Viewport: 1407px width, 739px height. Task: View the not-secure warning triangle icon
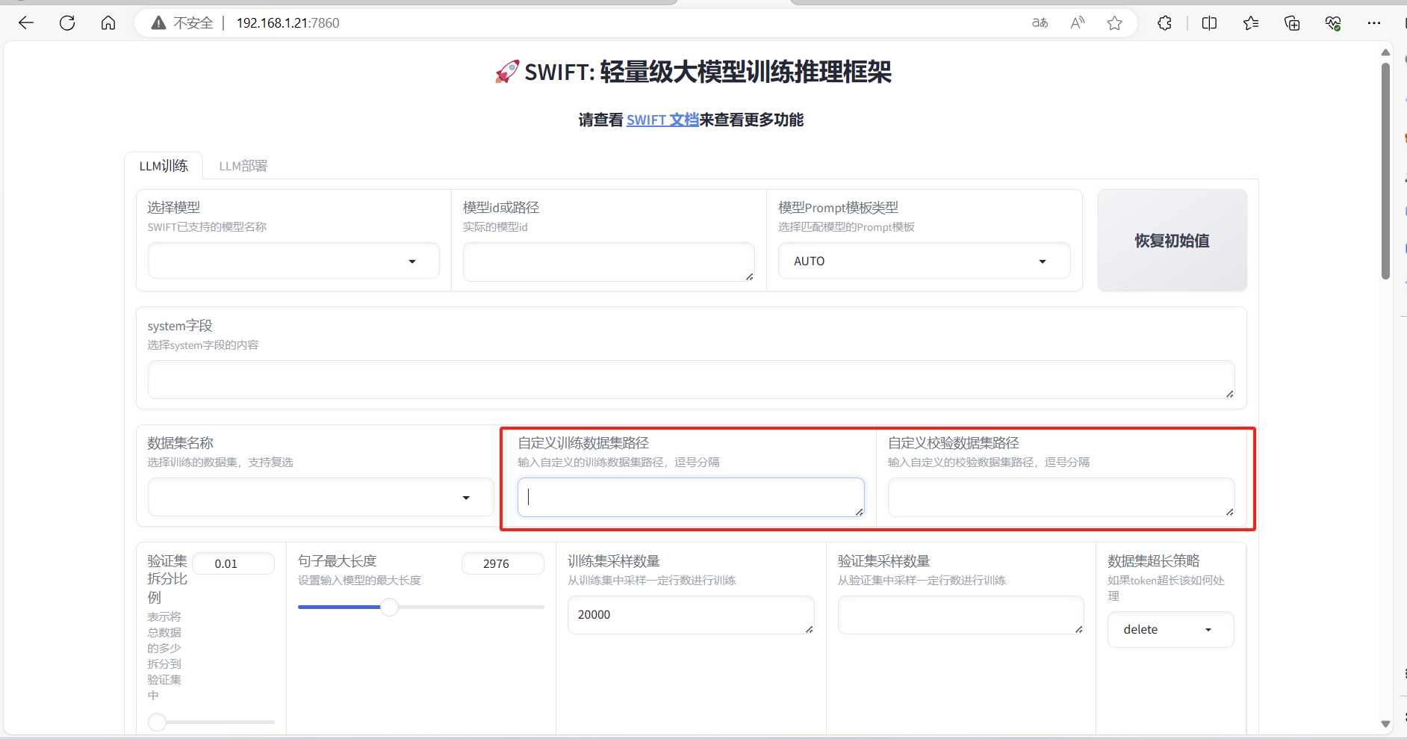[x=158, y=23]
